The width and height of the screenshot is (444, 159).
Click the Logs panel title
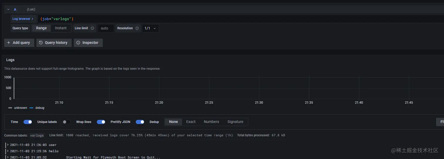[x=10, y=60]
